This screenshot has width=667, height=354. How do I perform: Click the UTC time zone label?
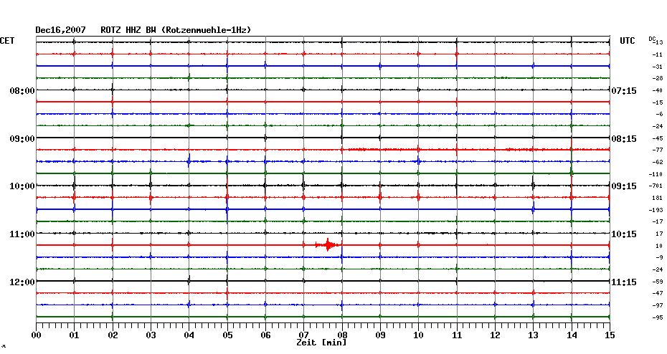pos(628,41)
